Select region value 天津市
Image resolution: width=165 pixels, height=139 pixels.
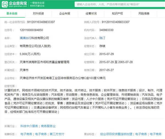pyautogui.click(x=24, y=70)
